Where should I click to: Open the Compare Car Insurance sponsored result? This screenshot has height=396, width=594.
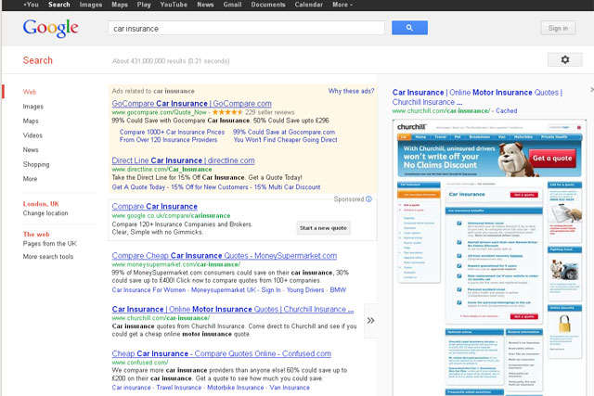pyautogui.click(x=155, y=206)
